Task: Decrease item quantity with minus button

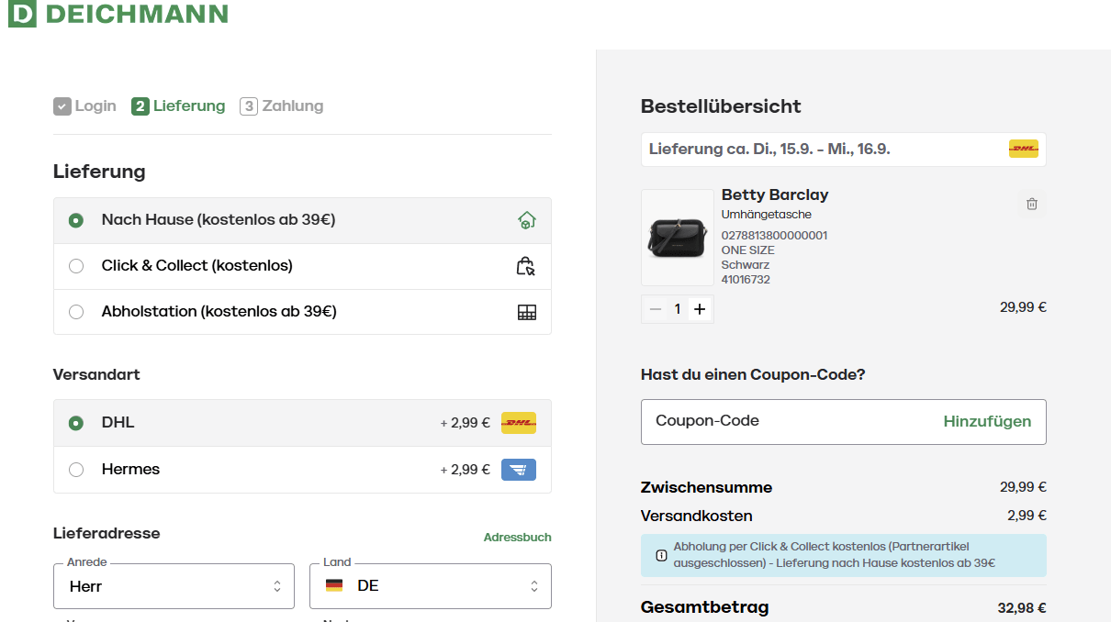Action: tap(656, 309)
